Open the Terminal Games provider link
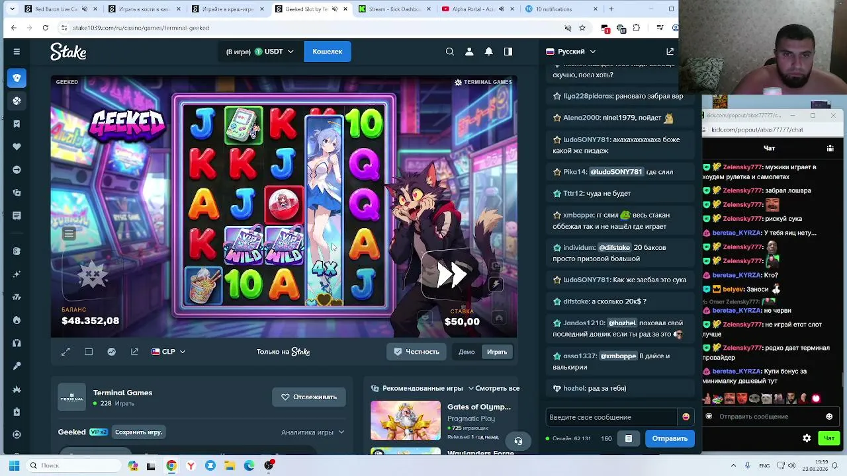The image size is (847, 476). (x=122, y=393)
